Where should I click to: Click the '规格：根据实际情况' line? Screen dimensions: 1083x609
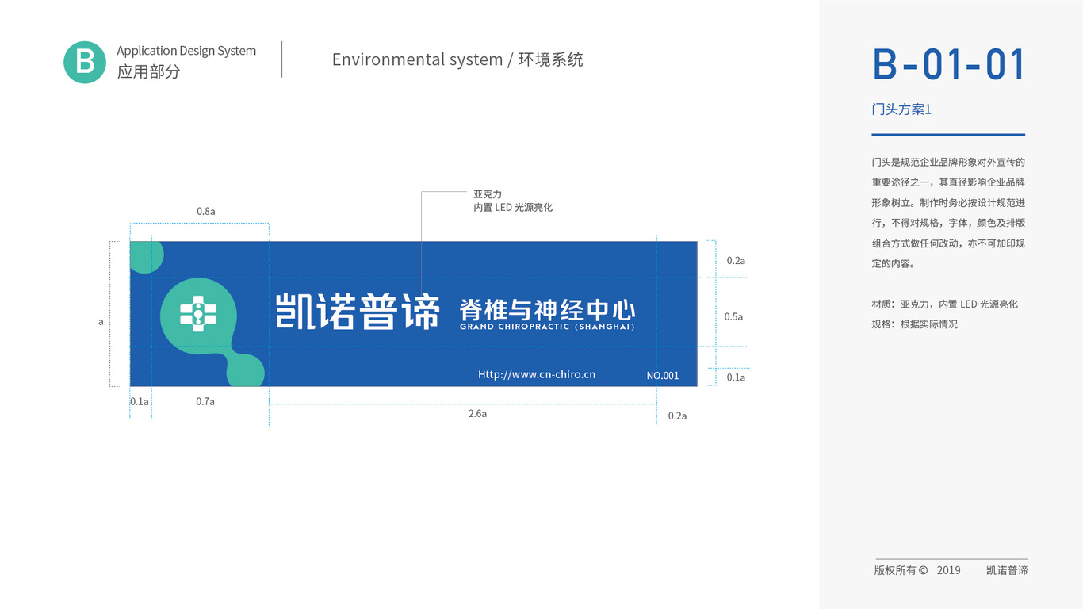point(914,324)
